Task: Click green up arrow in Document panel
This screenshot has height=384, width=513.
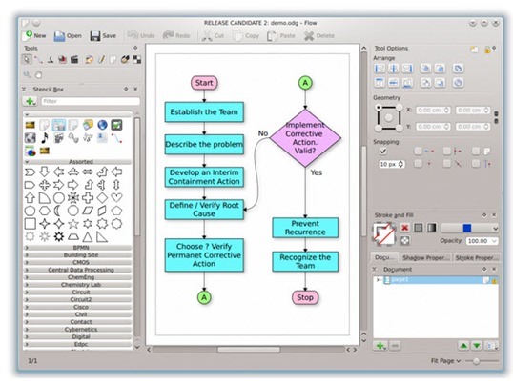Action: click(x=463, y=346)
